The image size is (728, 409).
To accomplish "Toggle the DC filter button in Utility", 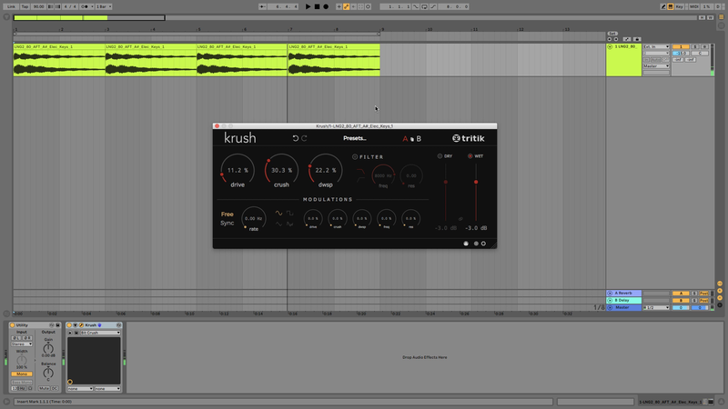I will 55,388.
